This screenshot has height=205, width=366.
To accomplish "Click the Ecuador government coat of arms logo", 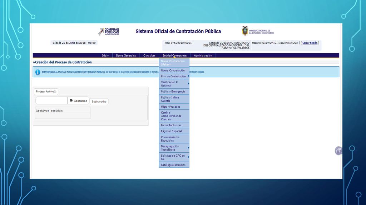I will coord(245,31).
